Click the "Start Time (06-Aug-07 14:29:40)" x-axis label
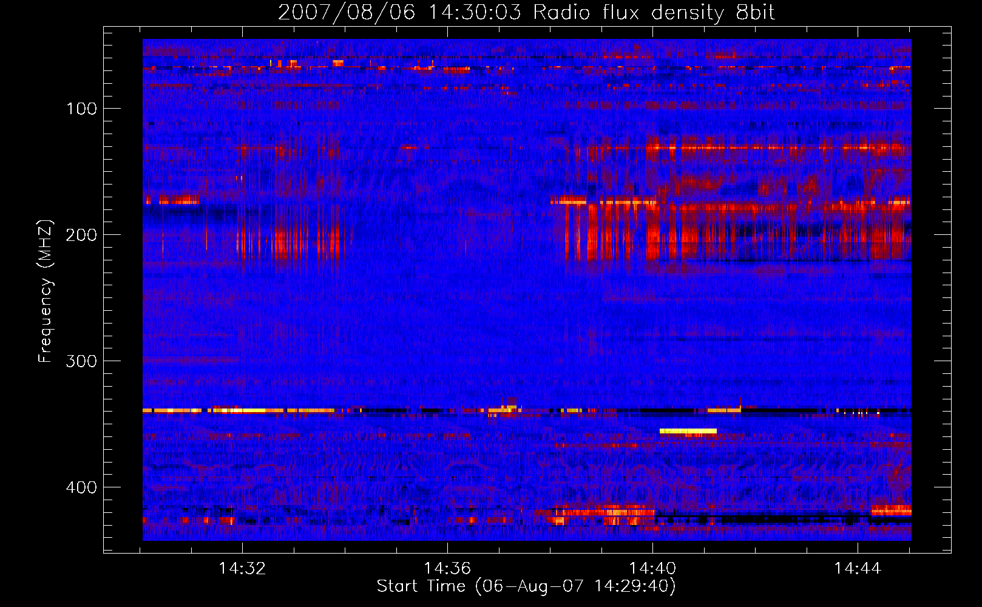This screenshot has height=607, width=982. (526, 586)
